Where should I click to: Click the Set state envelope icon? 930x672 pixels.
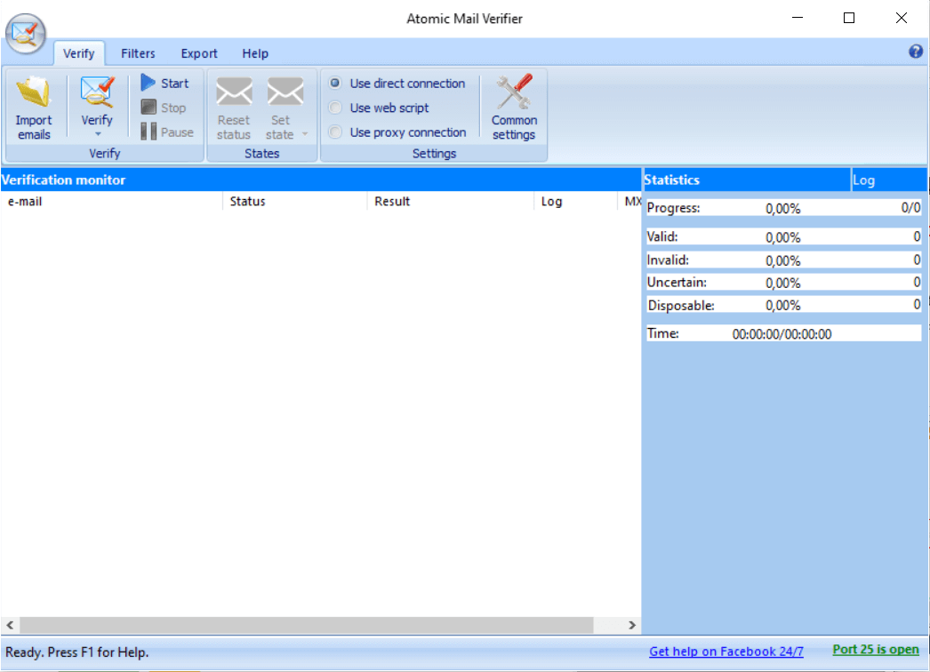[x=285, y=92]
